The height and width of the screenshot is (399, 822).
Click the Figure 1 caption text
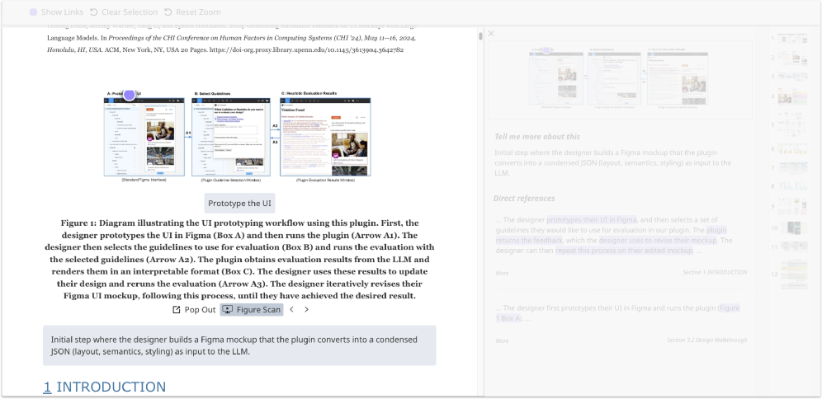[x=239, y=259]
